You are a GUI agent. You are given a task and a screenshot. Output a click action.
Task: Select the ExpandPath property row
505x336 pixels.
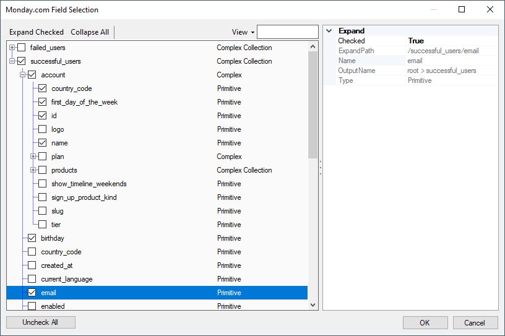point(417,51)
